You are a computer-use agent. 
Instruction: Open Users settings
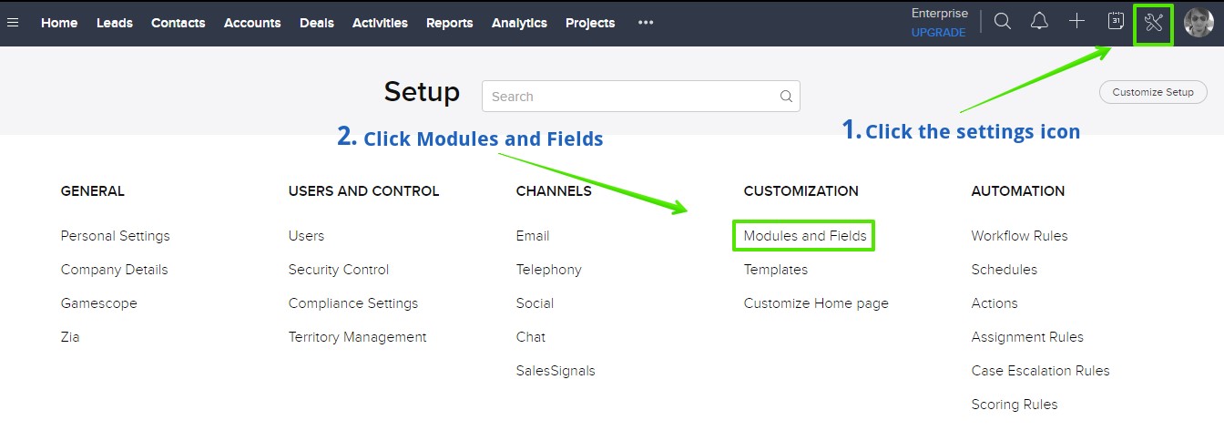pyautogui.click(x=307, y=236)
